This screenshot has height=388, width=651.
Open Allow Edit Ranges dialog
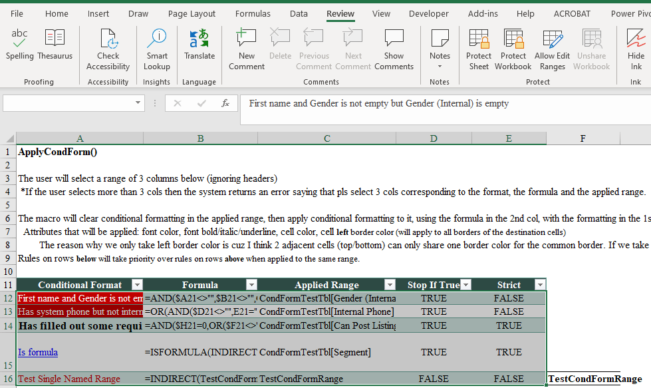[x=552, y=50]
